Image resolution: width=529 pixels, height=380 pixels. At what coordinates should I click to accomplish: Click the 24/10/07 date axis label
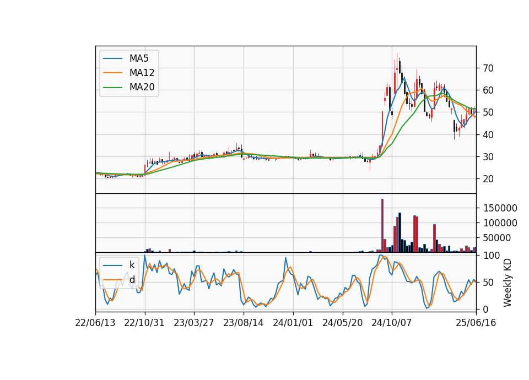pos(392,323)
